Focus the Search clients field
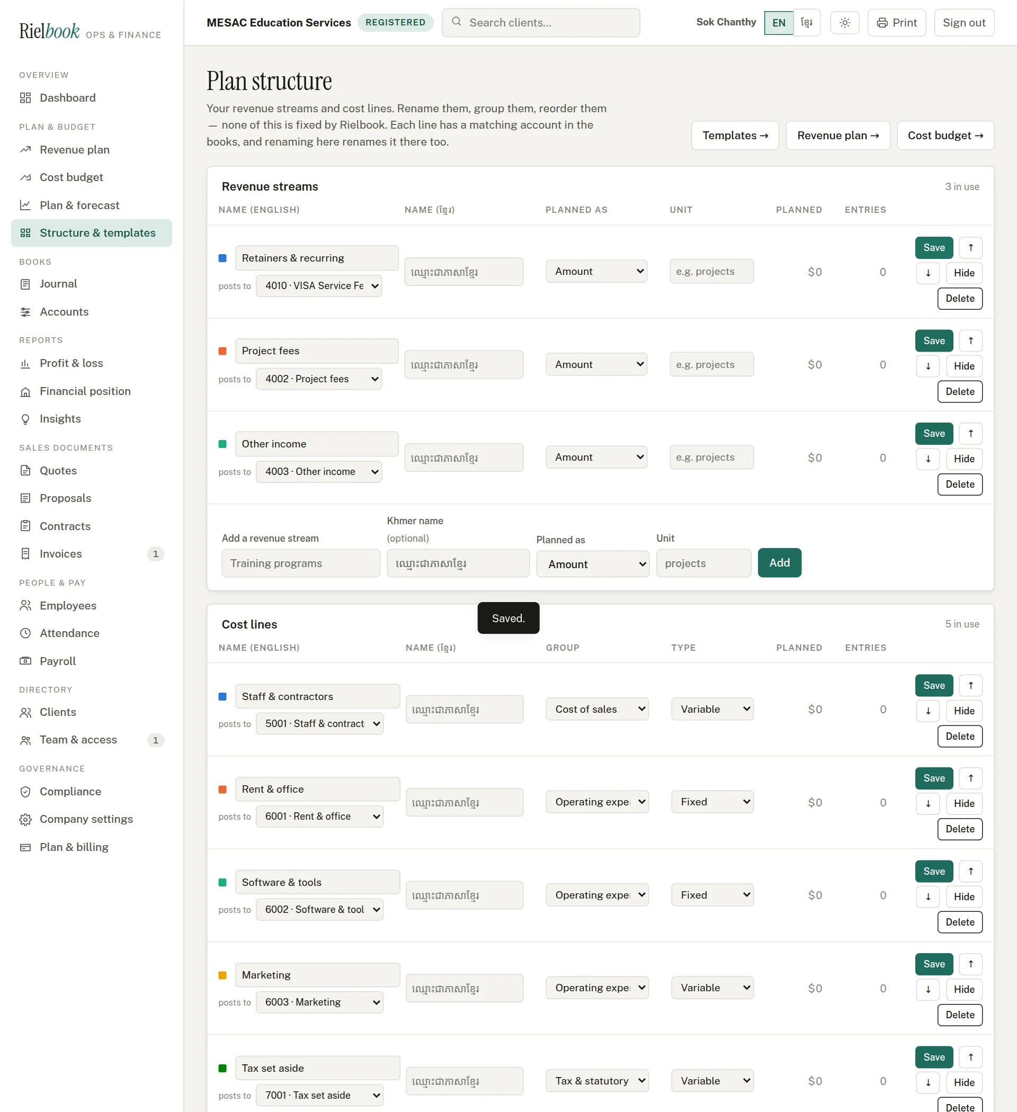The image size is (1017, 1112). (x=541, y=23)
